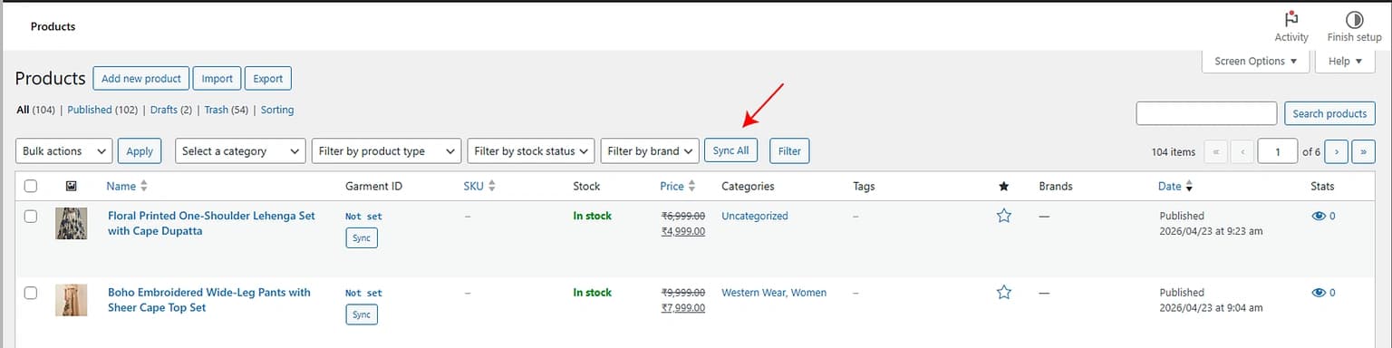Image resolution: width=1392 pixels, height=348 pixels.
Task: Open the Filter by product type dropdown
Action: click(387, 151)
